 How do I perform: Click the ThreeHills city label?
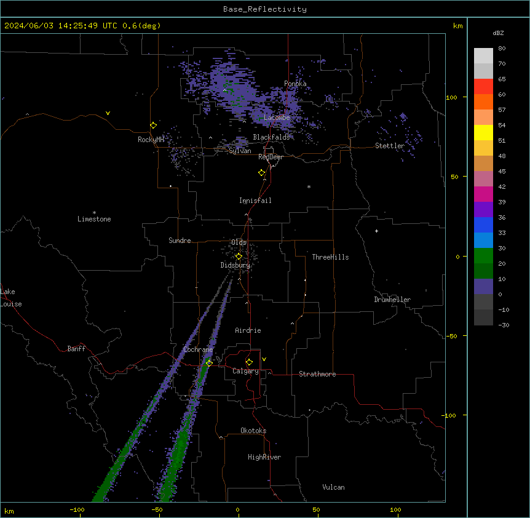tap(330, 257)
